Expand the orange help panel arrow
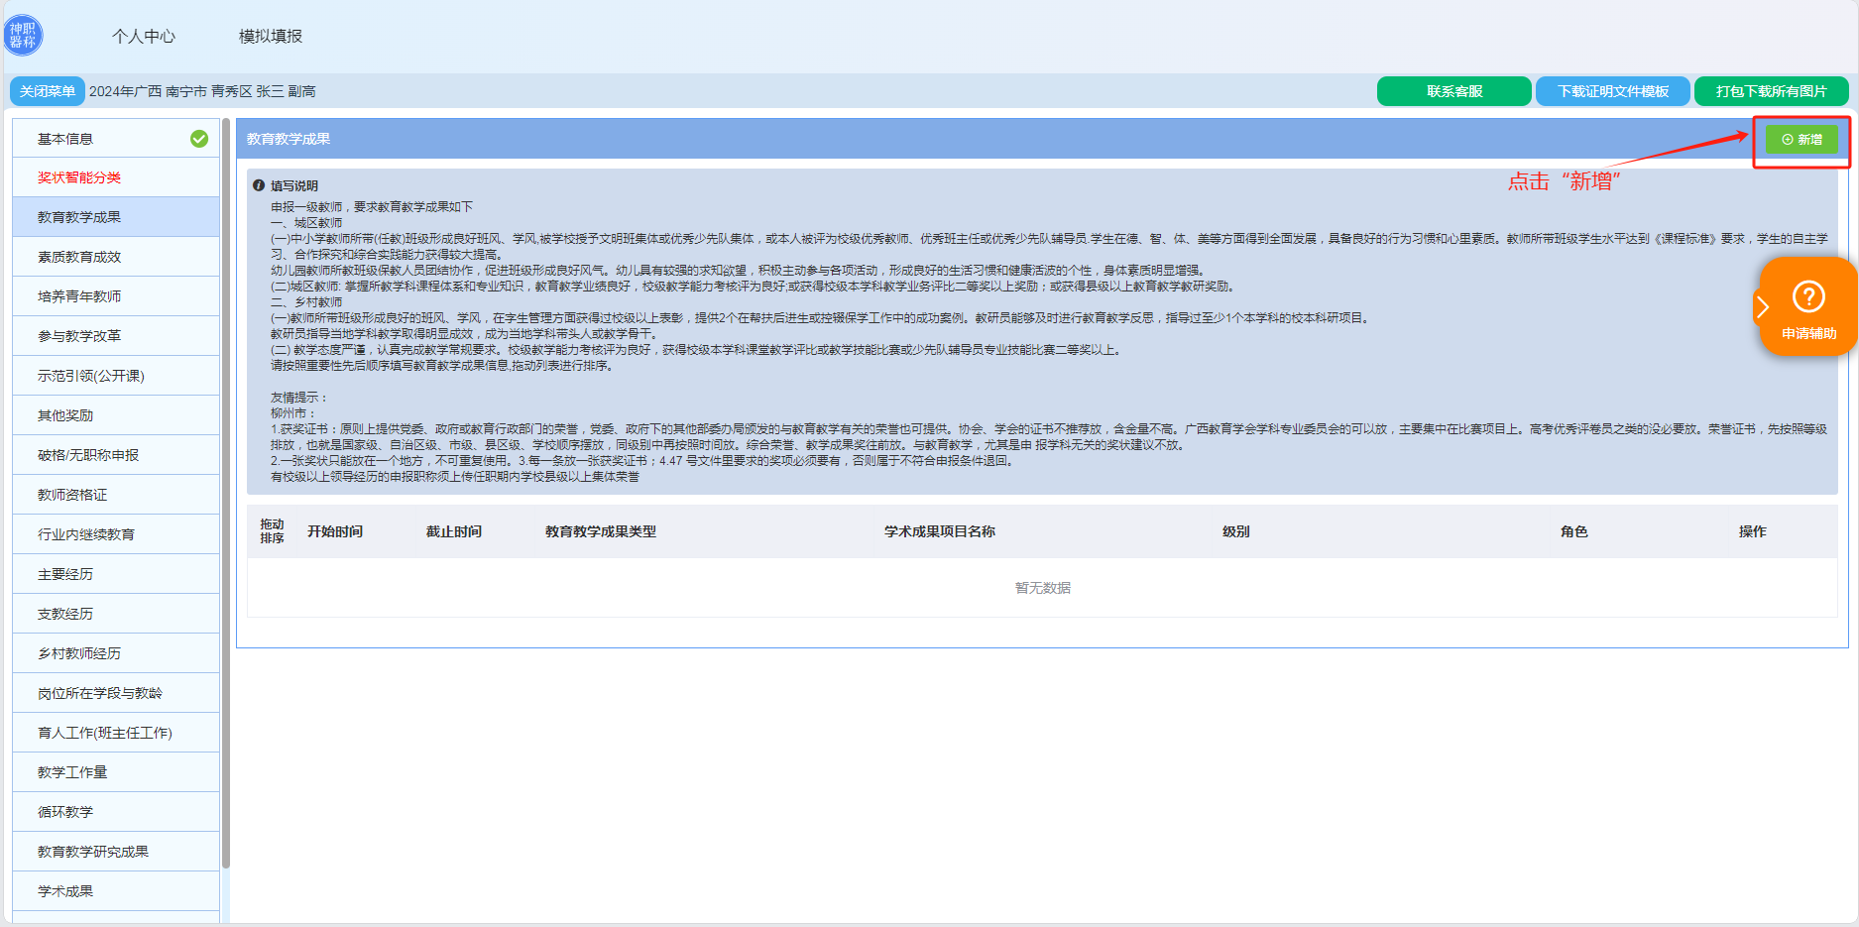Viewport: 1859px width, 927px height. point(1763,307)
